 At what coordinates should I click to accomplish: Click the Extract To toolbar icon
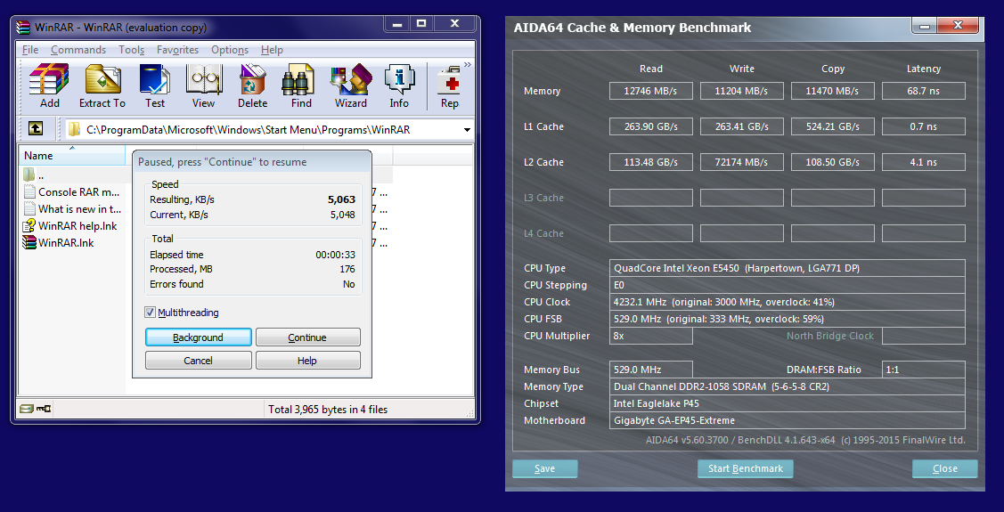pyautogui.click(x=102, y=85)
